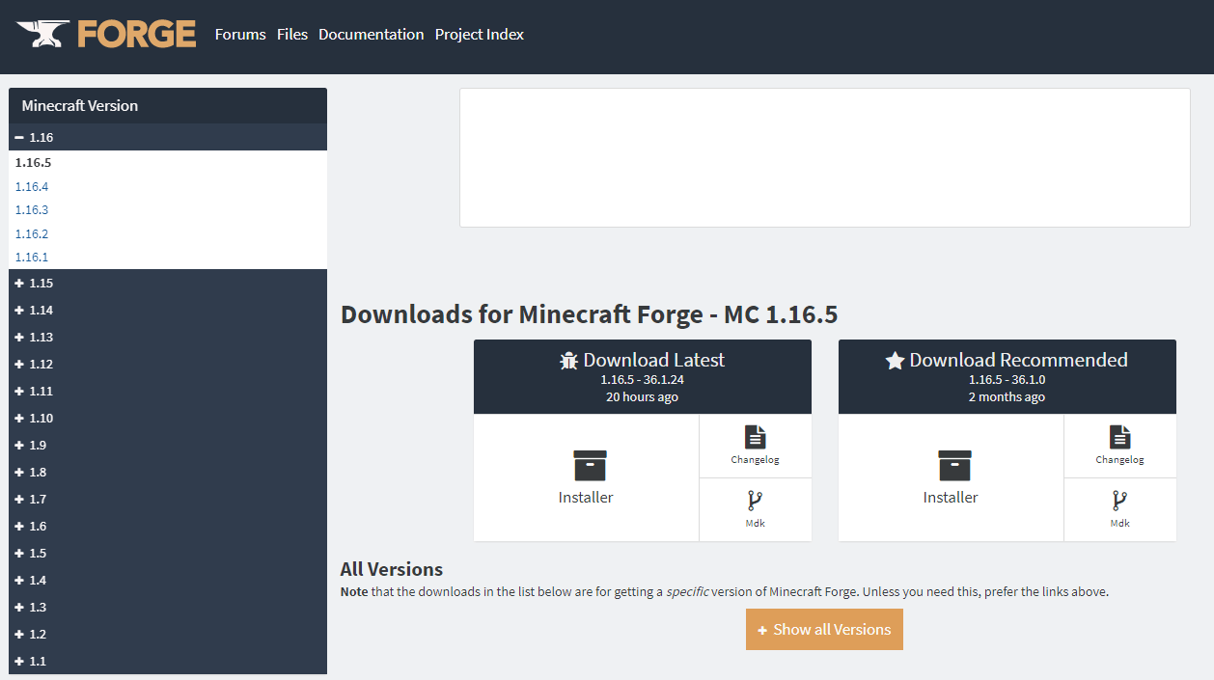The image size is (1214, 680).
Task: Click the Downloads for Minecraft Forge heading
Action: tap(589, 314)
